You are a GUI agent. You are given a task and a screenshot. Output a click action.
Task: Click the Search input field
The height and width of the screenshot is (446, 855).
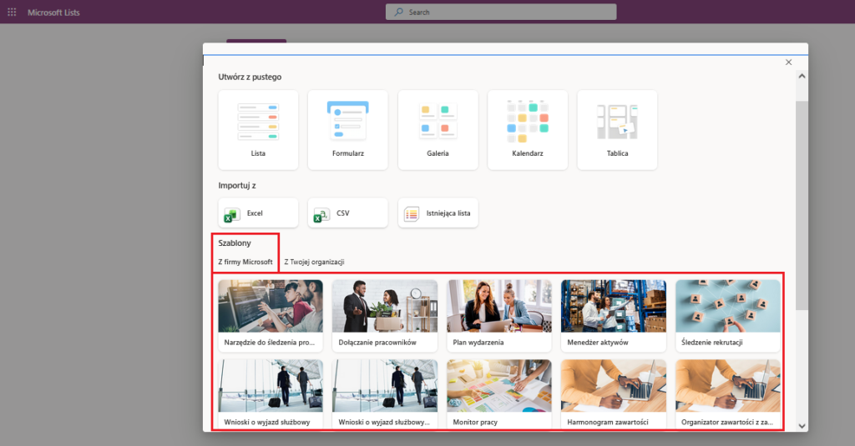point(501,13)
